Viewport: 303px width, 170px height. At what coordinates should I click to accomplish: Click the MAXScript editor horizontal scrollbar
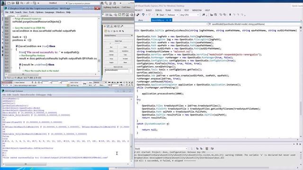[23, 74]
